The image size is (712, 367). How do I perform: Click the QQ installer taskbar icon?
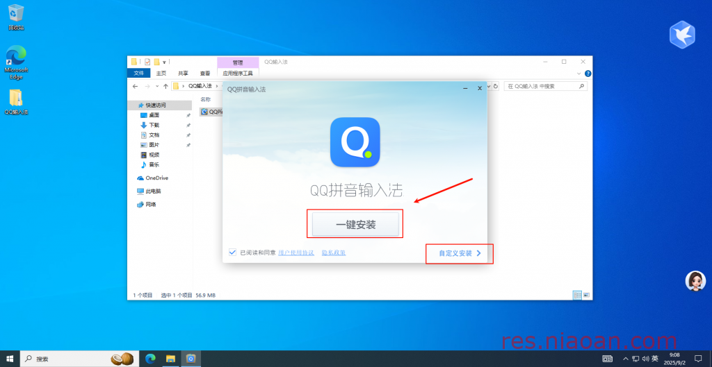(x=191, y=359)
